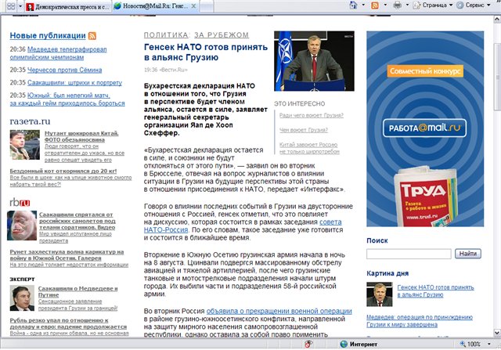Viewport: 501px width, 350px height.
Task: Click the газета.ru logo
Action: tap(30, 121)
